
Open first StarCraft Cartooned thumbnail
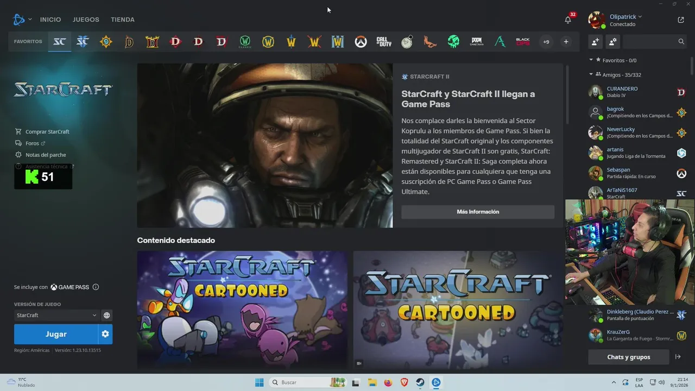242,310
